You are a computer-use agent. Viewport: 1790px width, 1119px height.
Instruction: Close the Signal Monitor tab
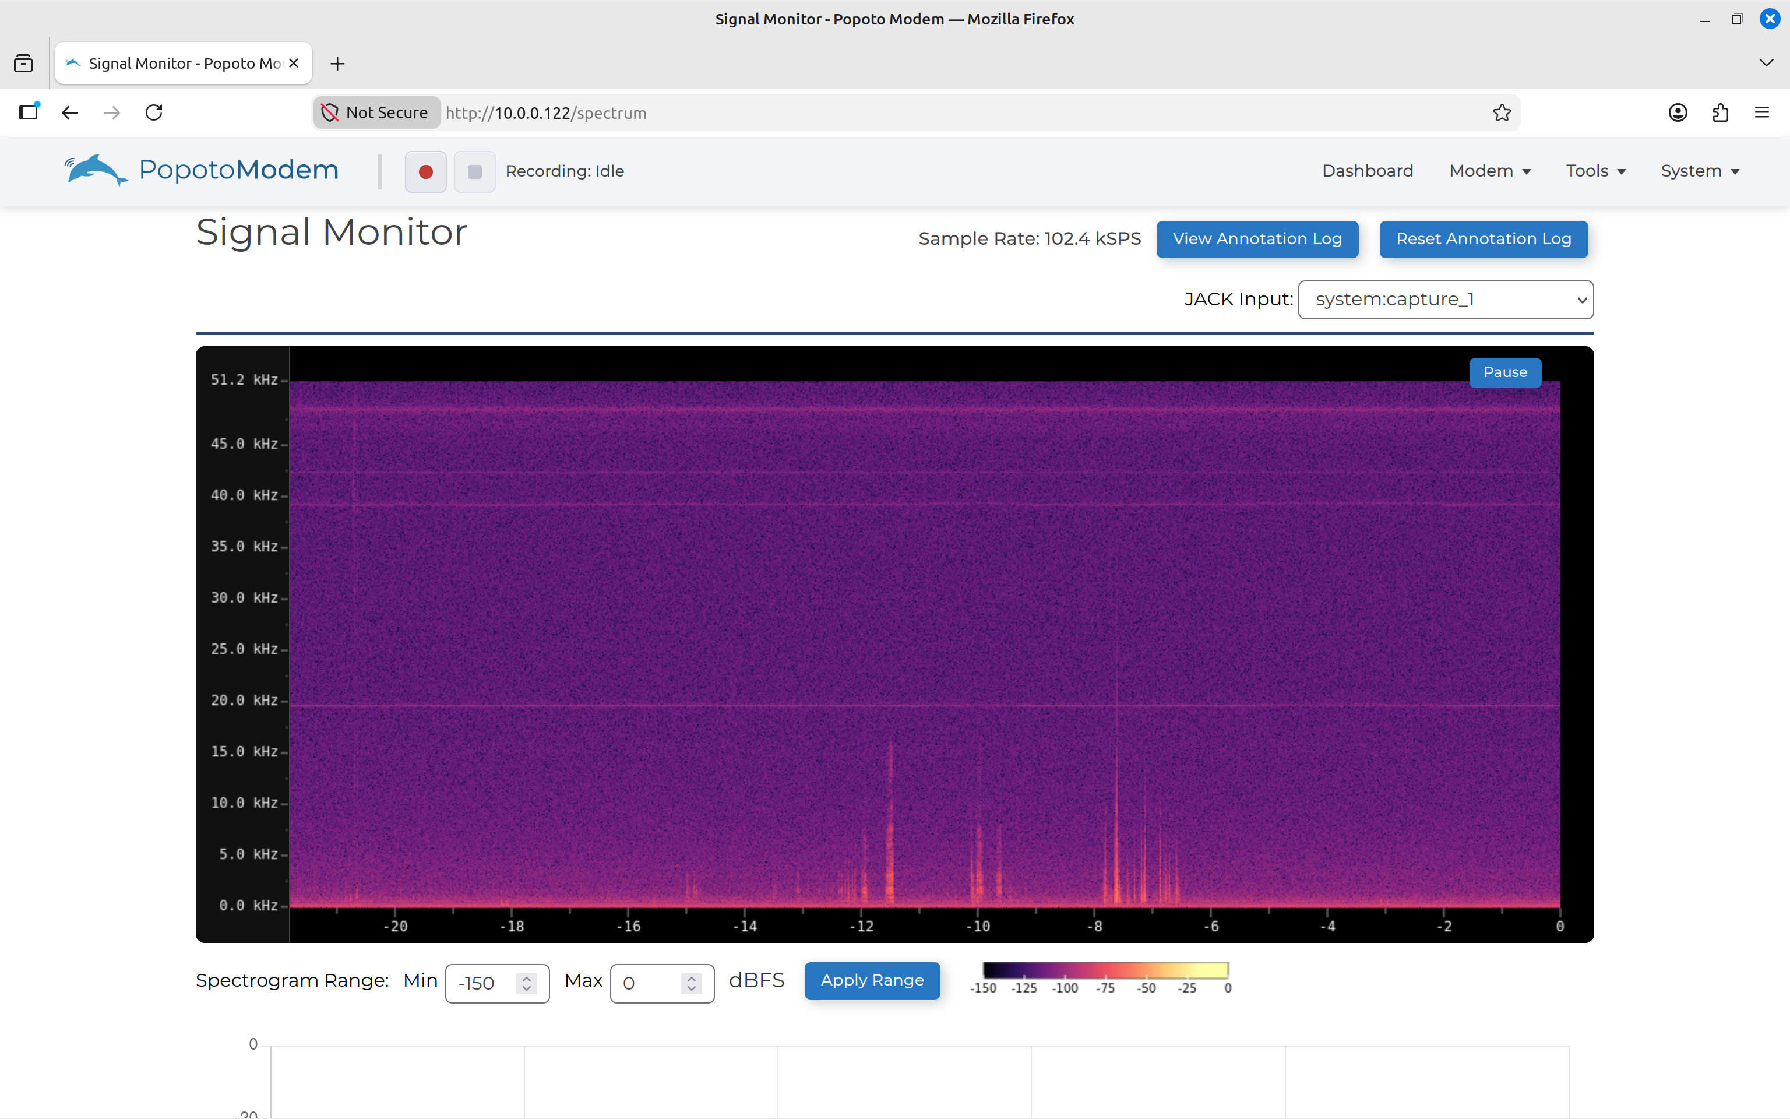[x=294, y=64]
